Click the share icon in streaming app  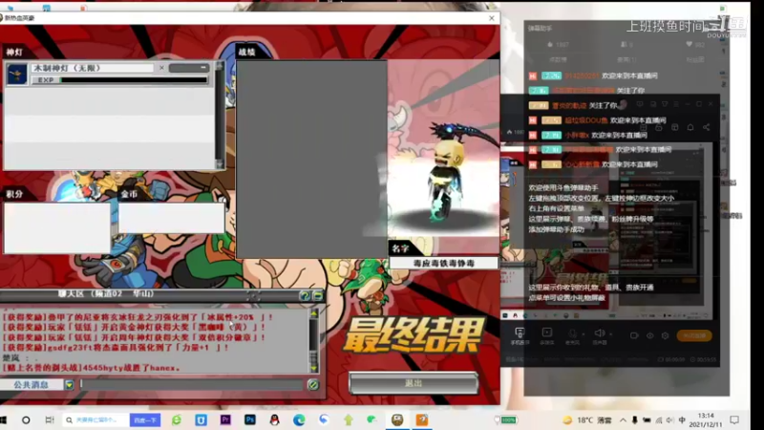(706, 128)
